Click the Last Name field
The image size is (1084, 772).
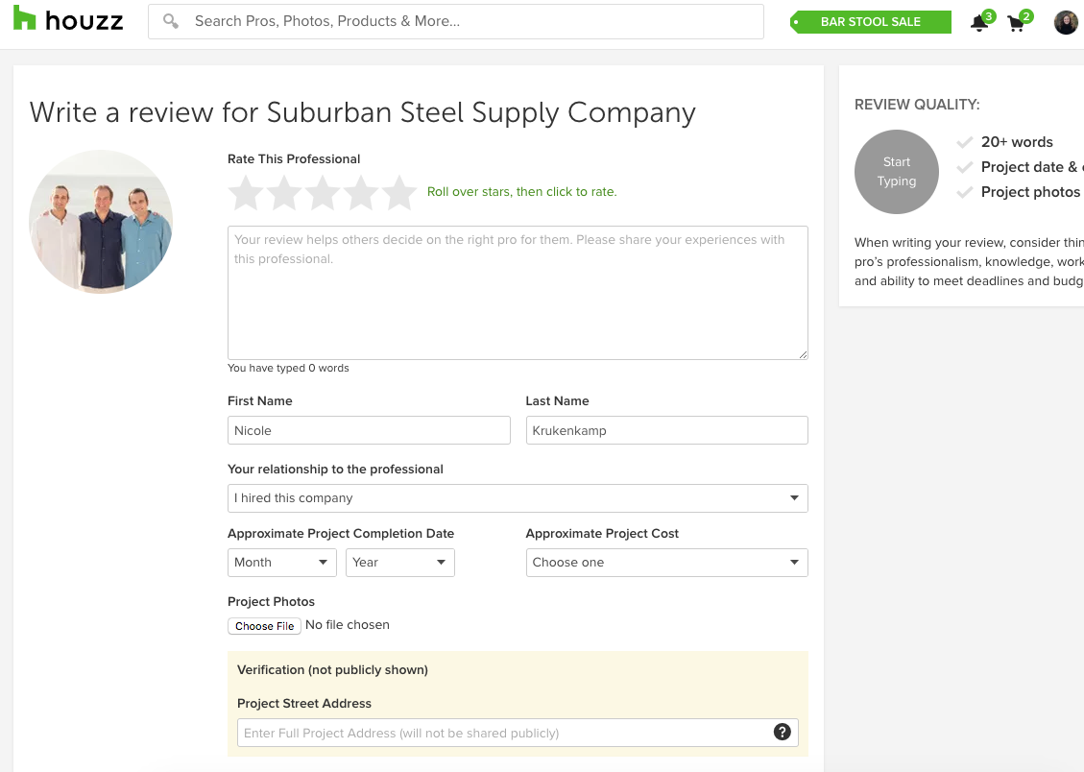click(x=667, y=430)
